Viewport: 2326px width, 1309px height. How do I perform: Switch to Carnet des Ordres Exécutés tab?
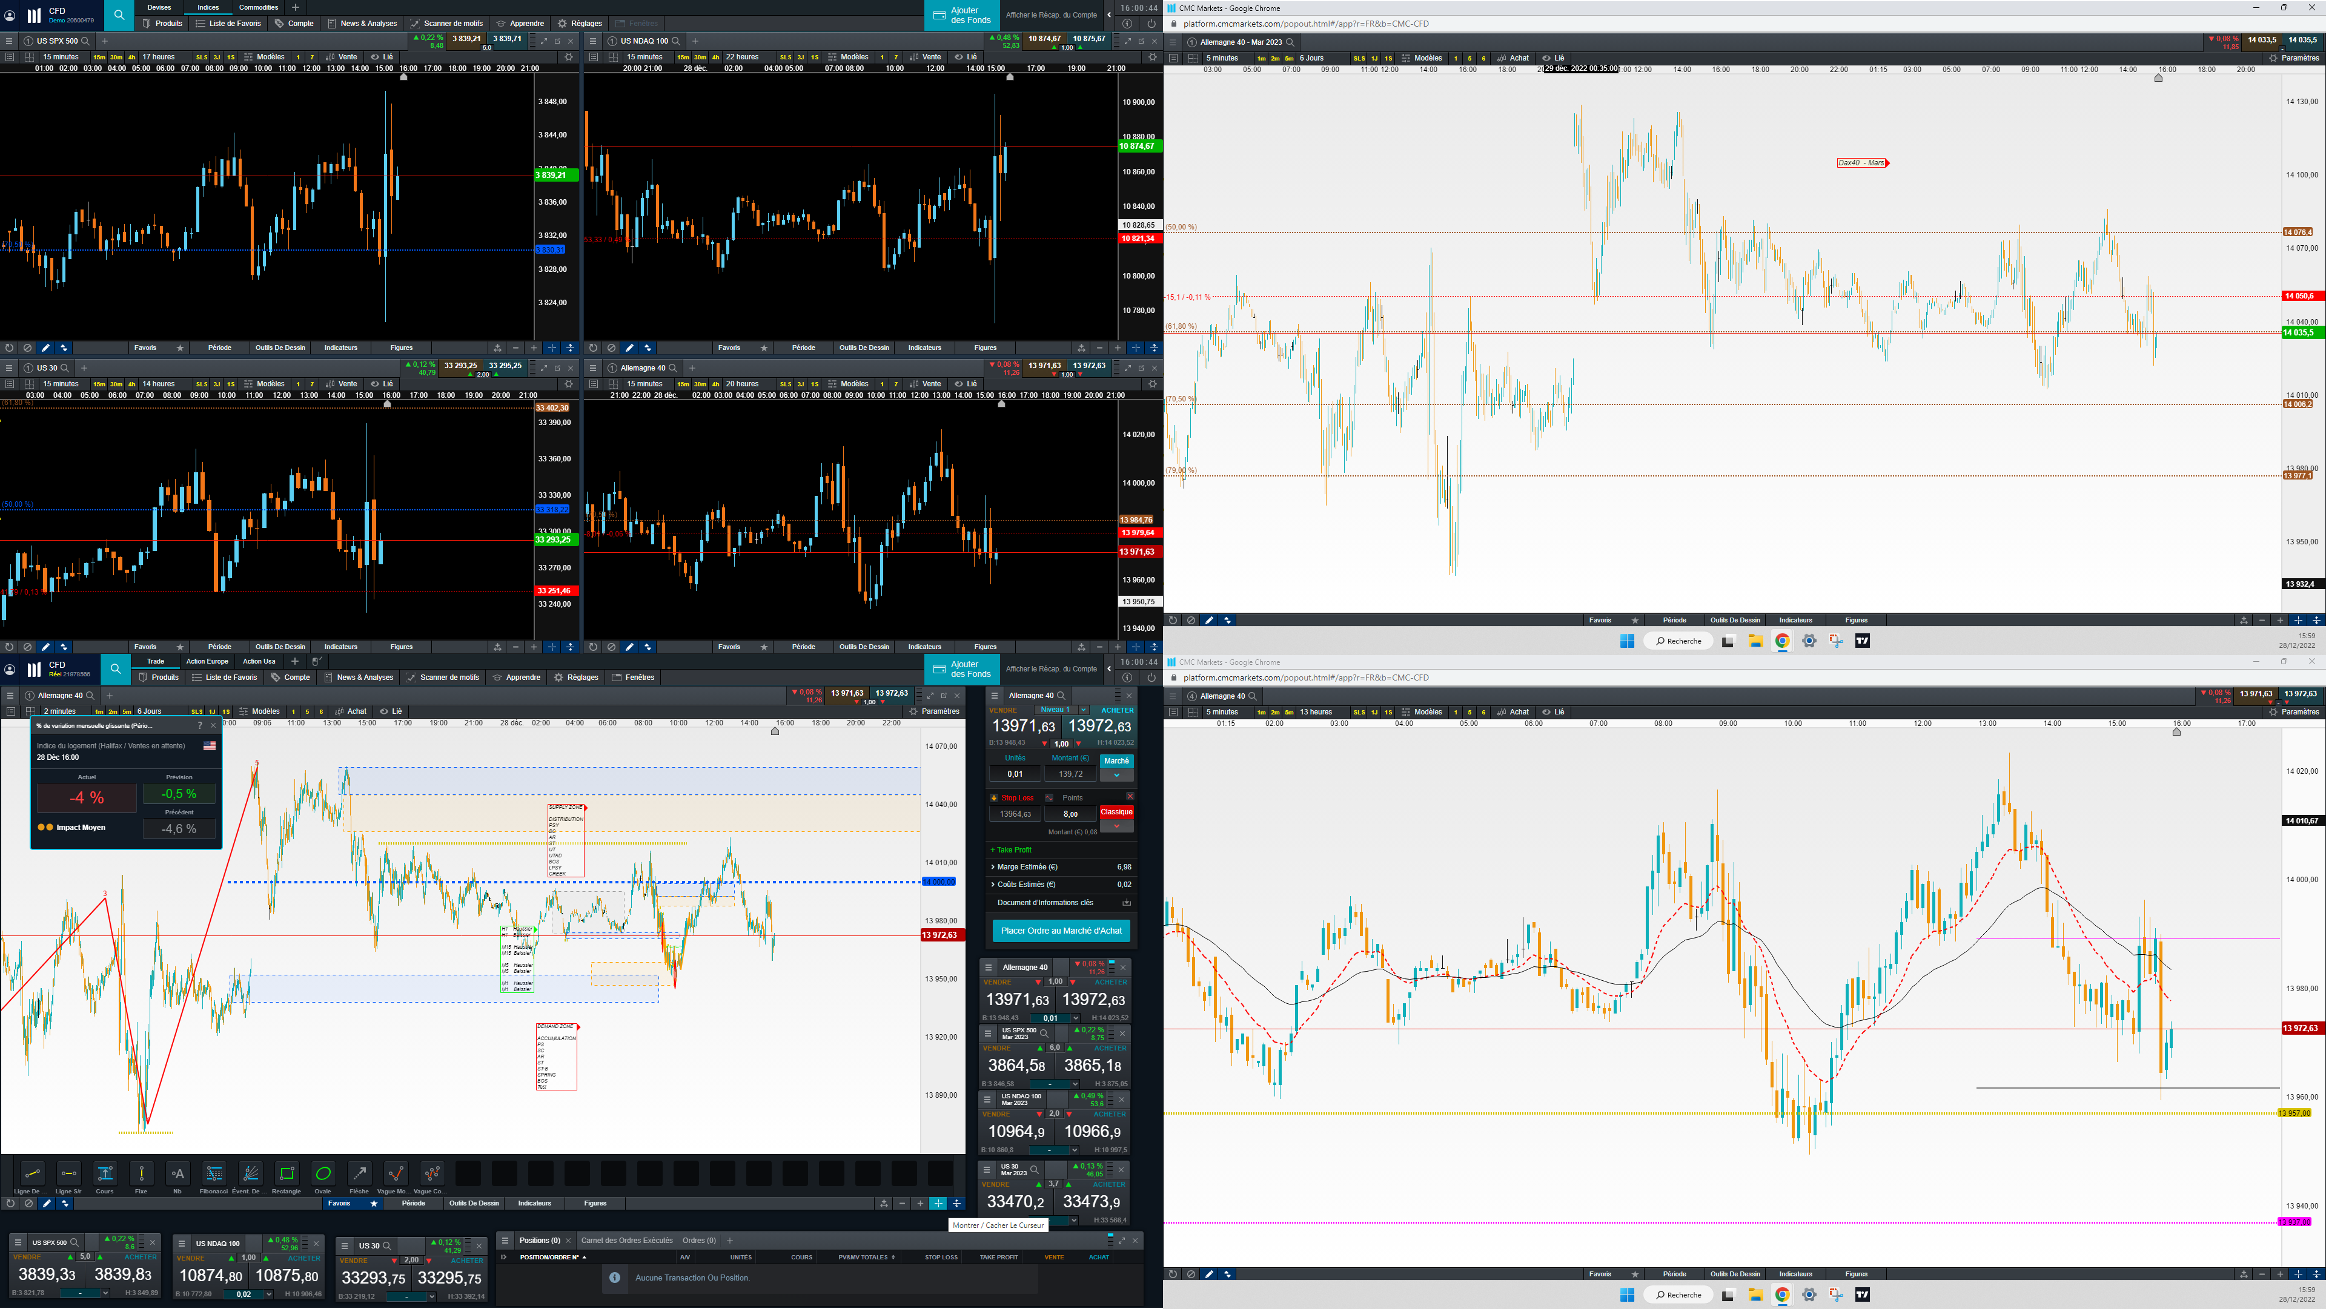[x=627, y=1241]
